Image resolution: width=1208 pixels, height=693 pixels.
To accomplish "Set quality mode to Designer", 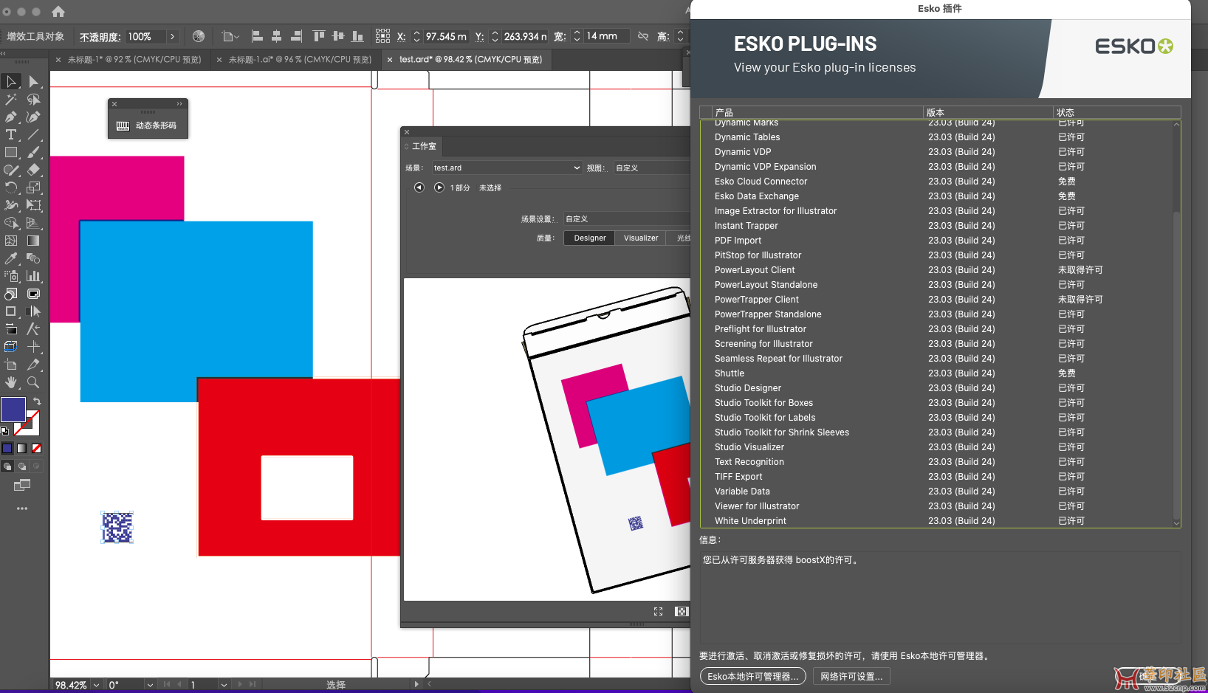I will [x=589, y=238].
